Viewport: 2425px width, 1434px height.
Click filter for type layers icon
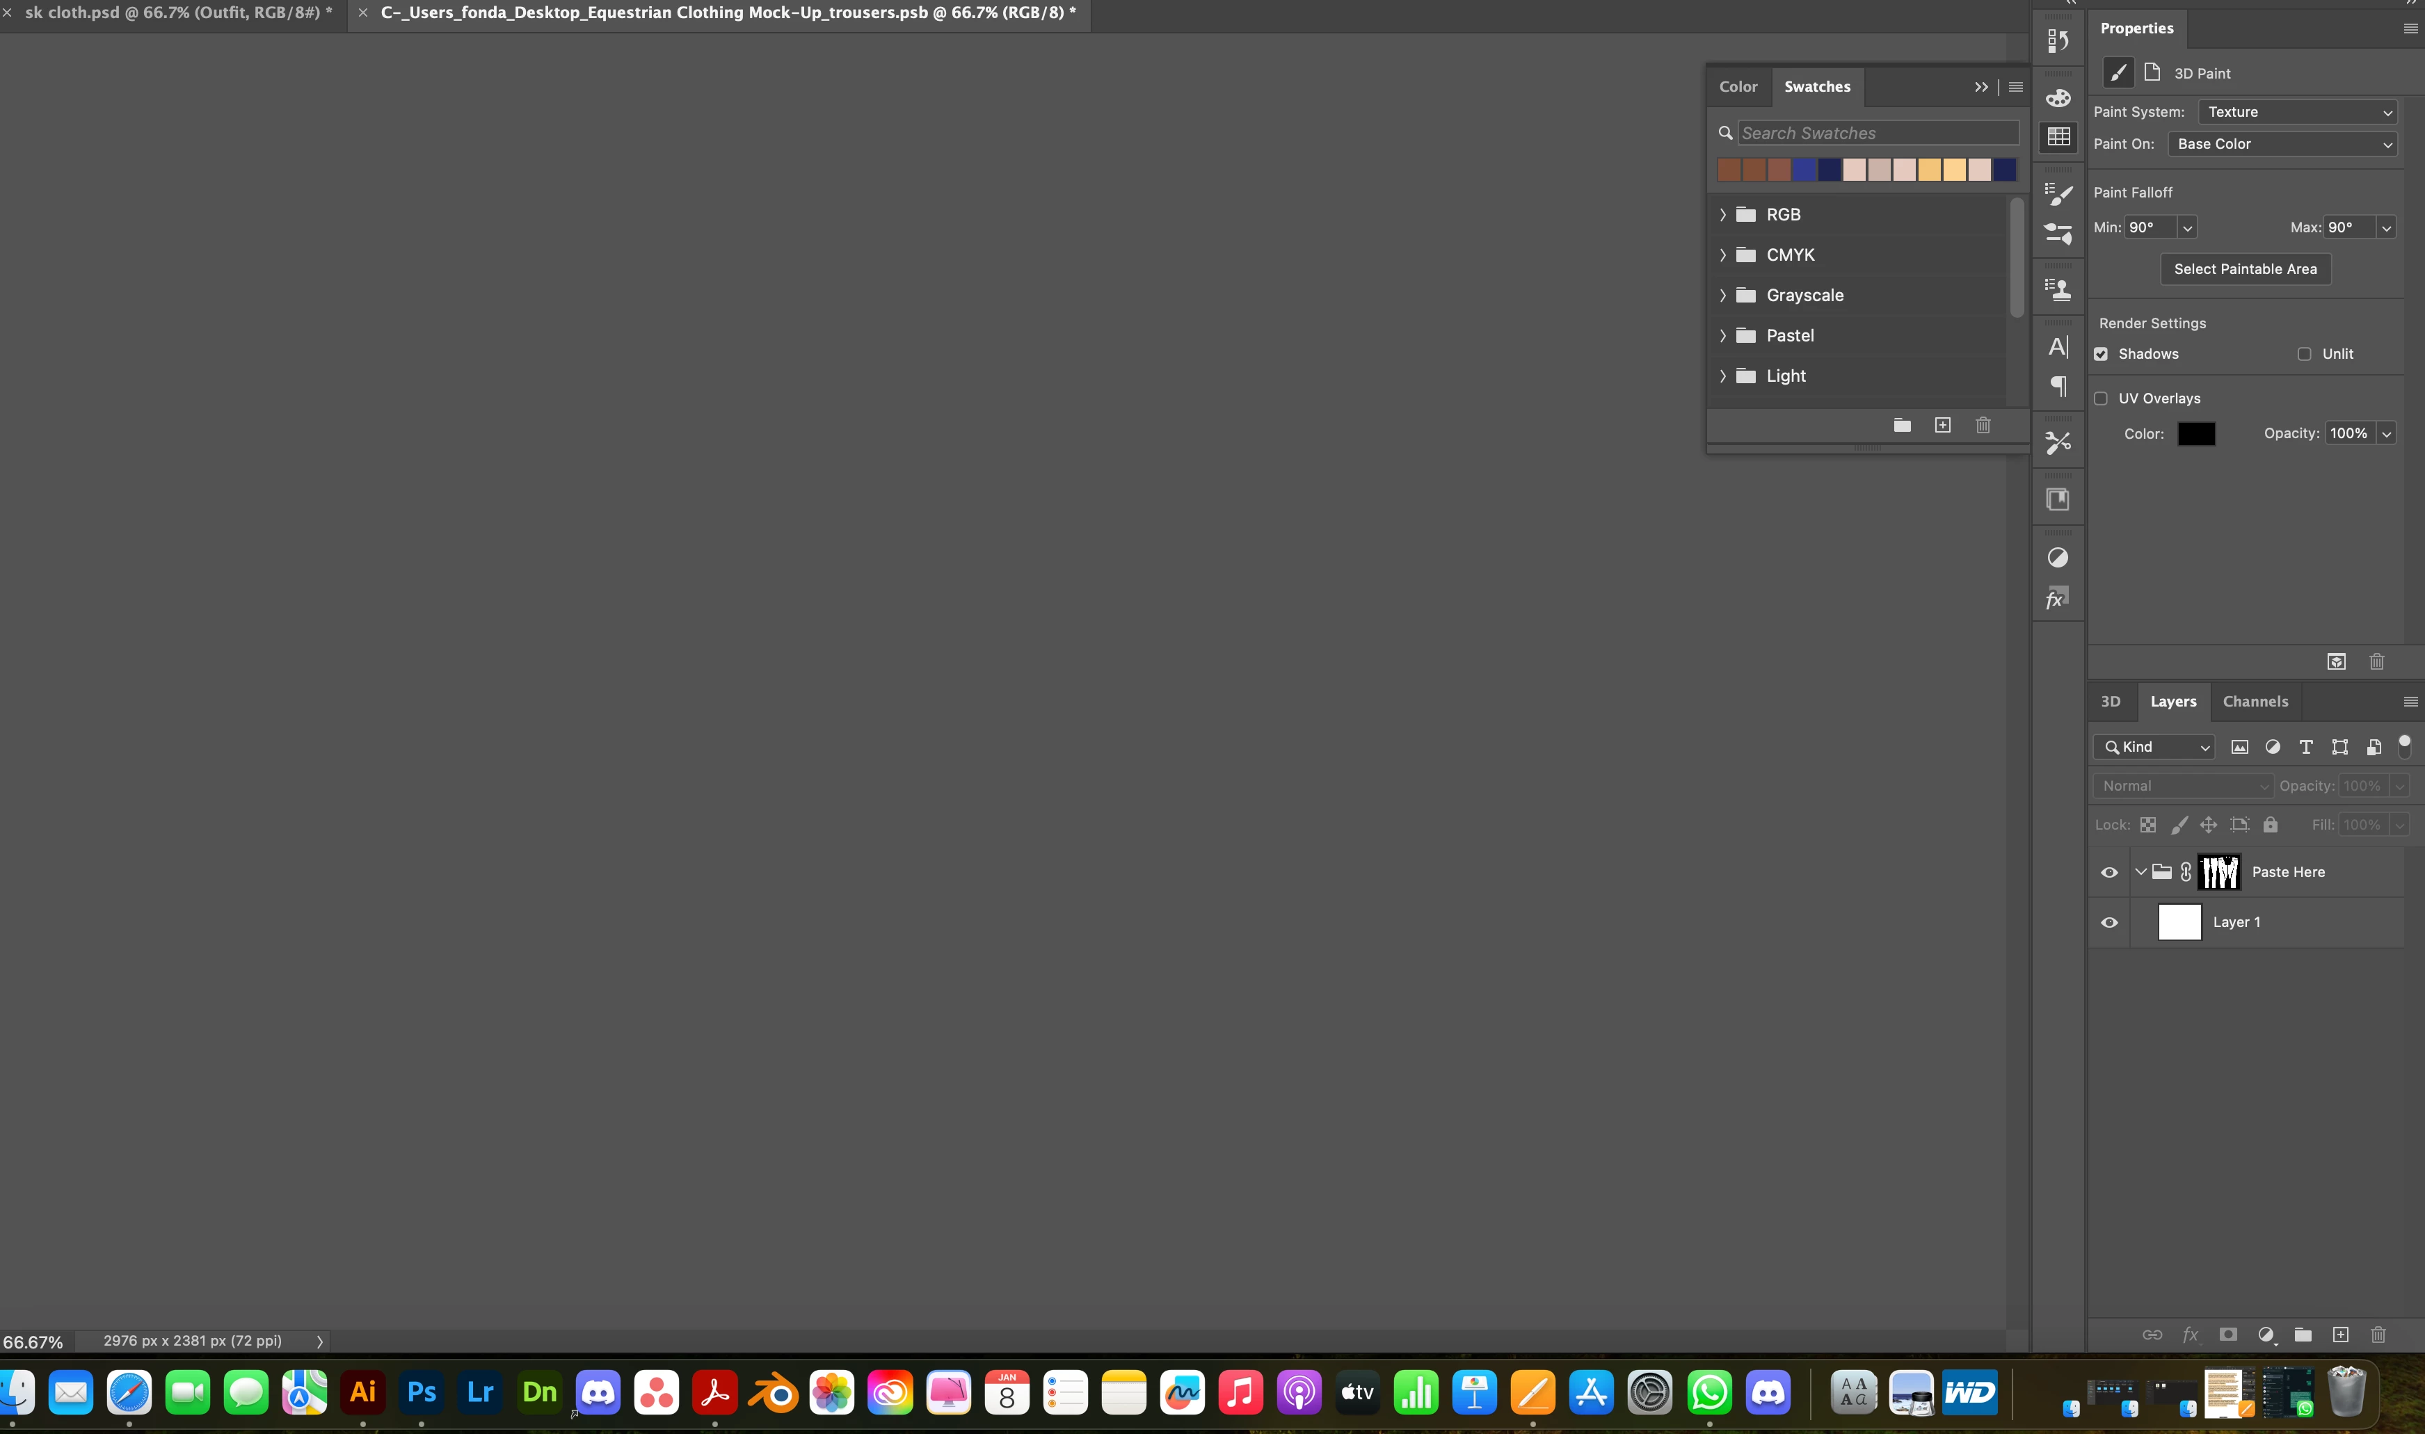[x=2306, y=747]
